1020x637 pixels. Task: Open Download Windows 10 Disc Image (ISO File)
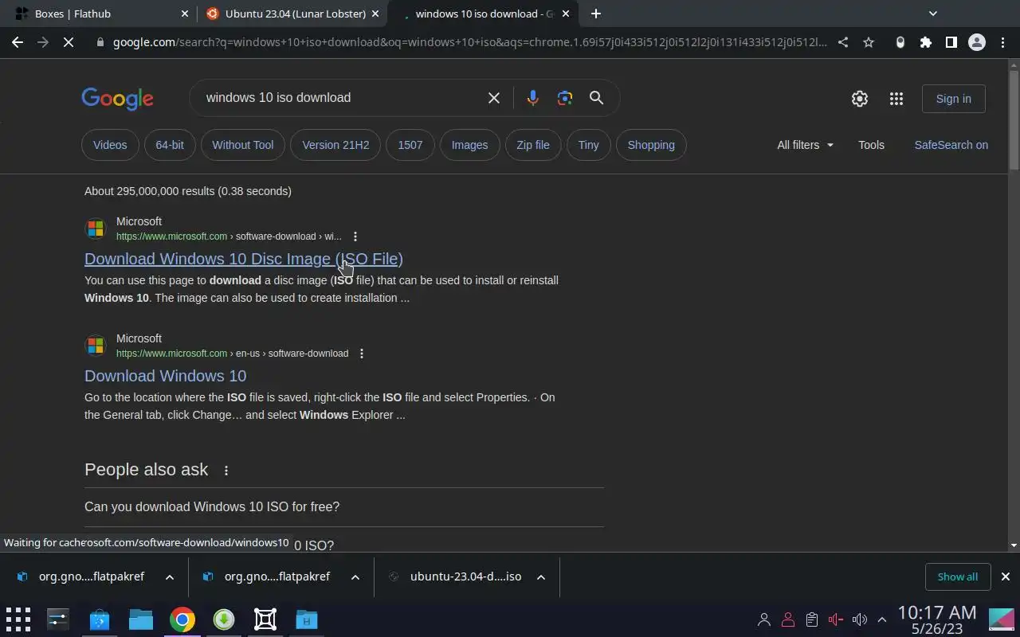(x=244, y=259)
